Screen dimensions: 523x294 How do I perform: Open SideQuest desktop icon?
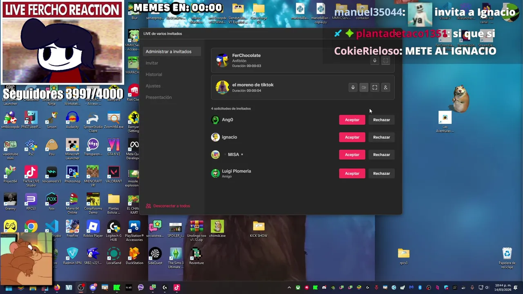[x=155, y=256]
